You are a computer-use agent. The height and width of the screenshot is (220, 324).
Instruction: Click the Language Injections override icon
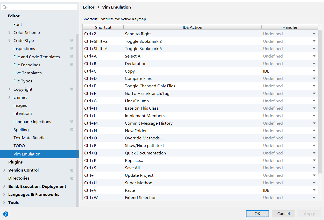[72, 122]
